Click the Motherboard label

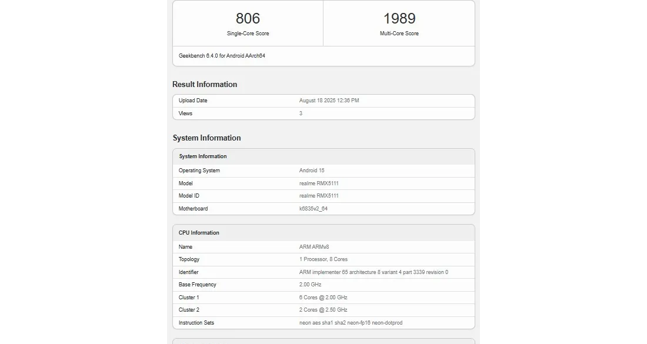pos(193,209)
